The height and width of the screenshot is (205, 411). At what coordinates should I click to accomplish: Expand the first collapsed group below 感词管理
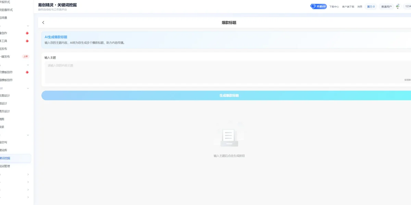pos(28,174)
